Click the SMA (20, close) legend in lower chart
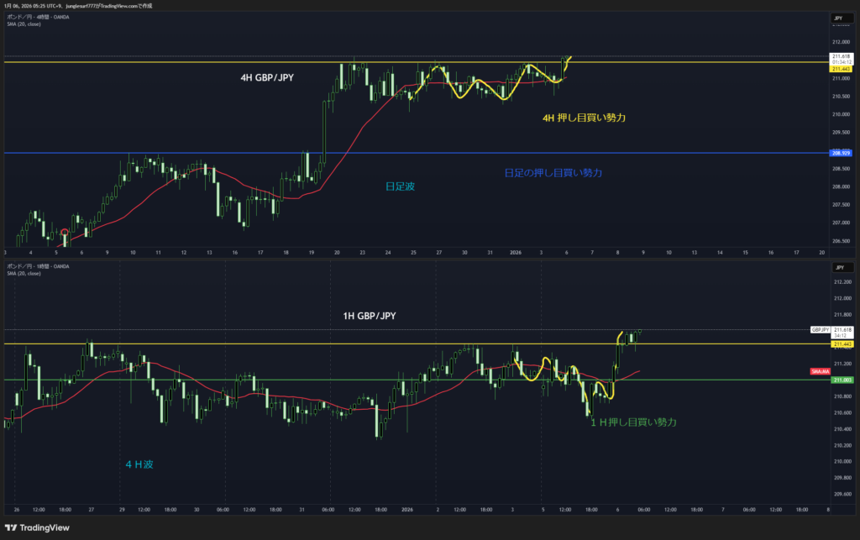Image resolution: width=860 pixels, height=540 pixels. click(x=23, y=273)
